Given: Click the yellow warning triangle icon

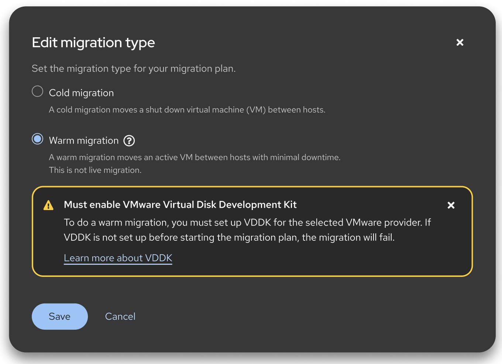Looking at the screenshot, I should point(48,205).
